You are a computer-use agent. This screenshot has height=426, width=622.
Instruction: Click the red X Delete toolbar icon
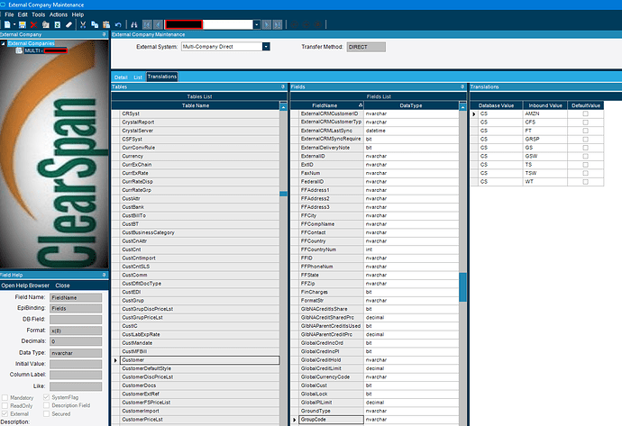click(33, 24)
